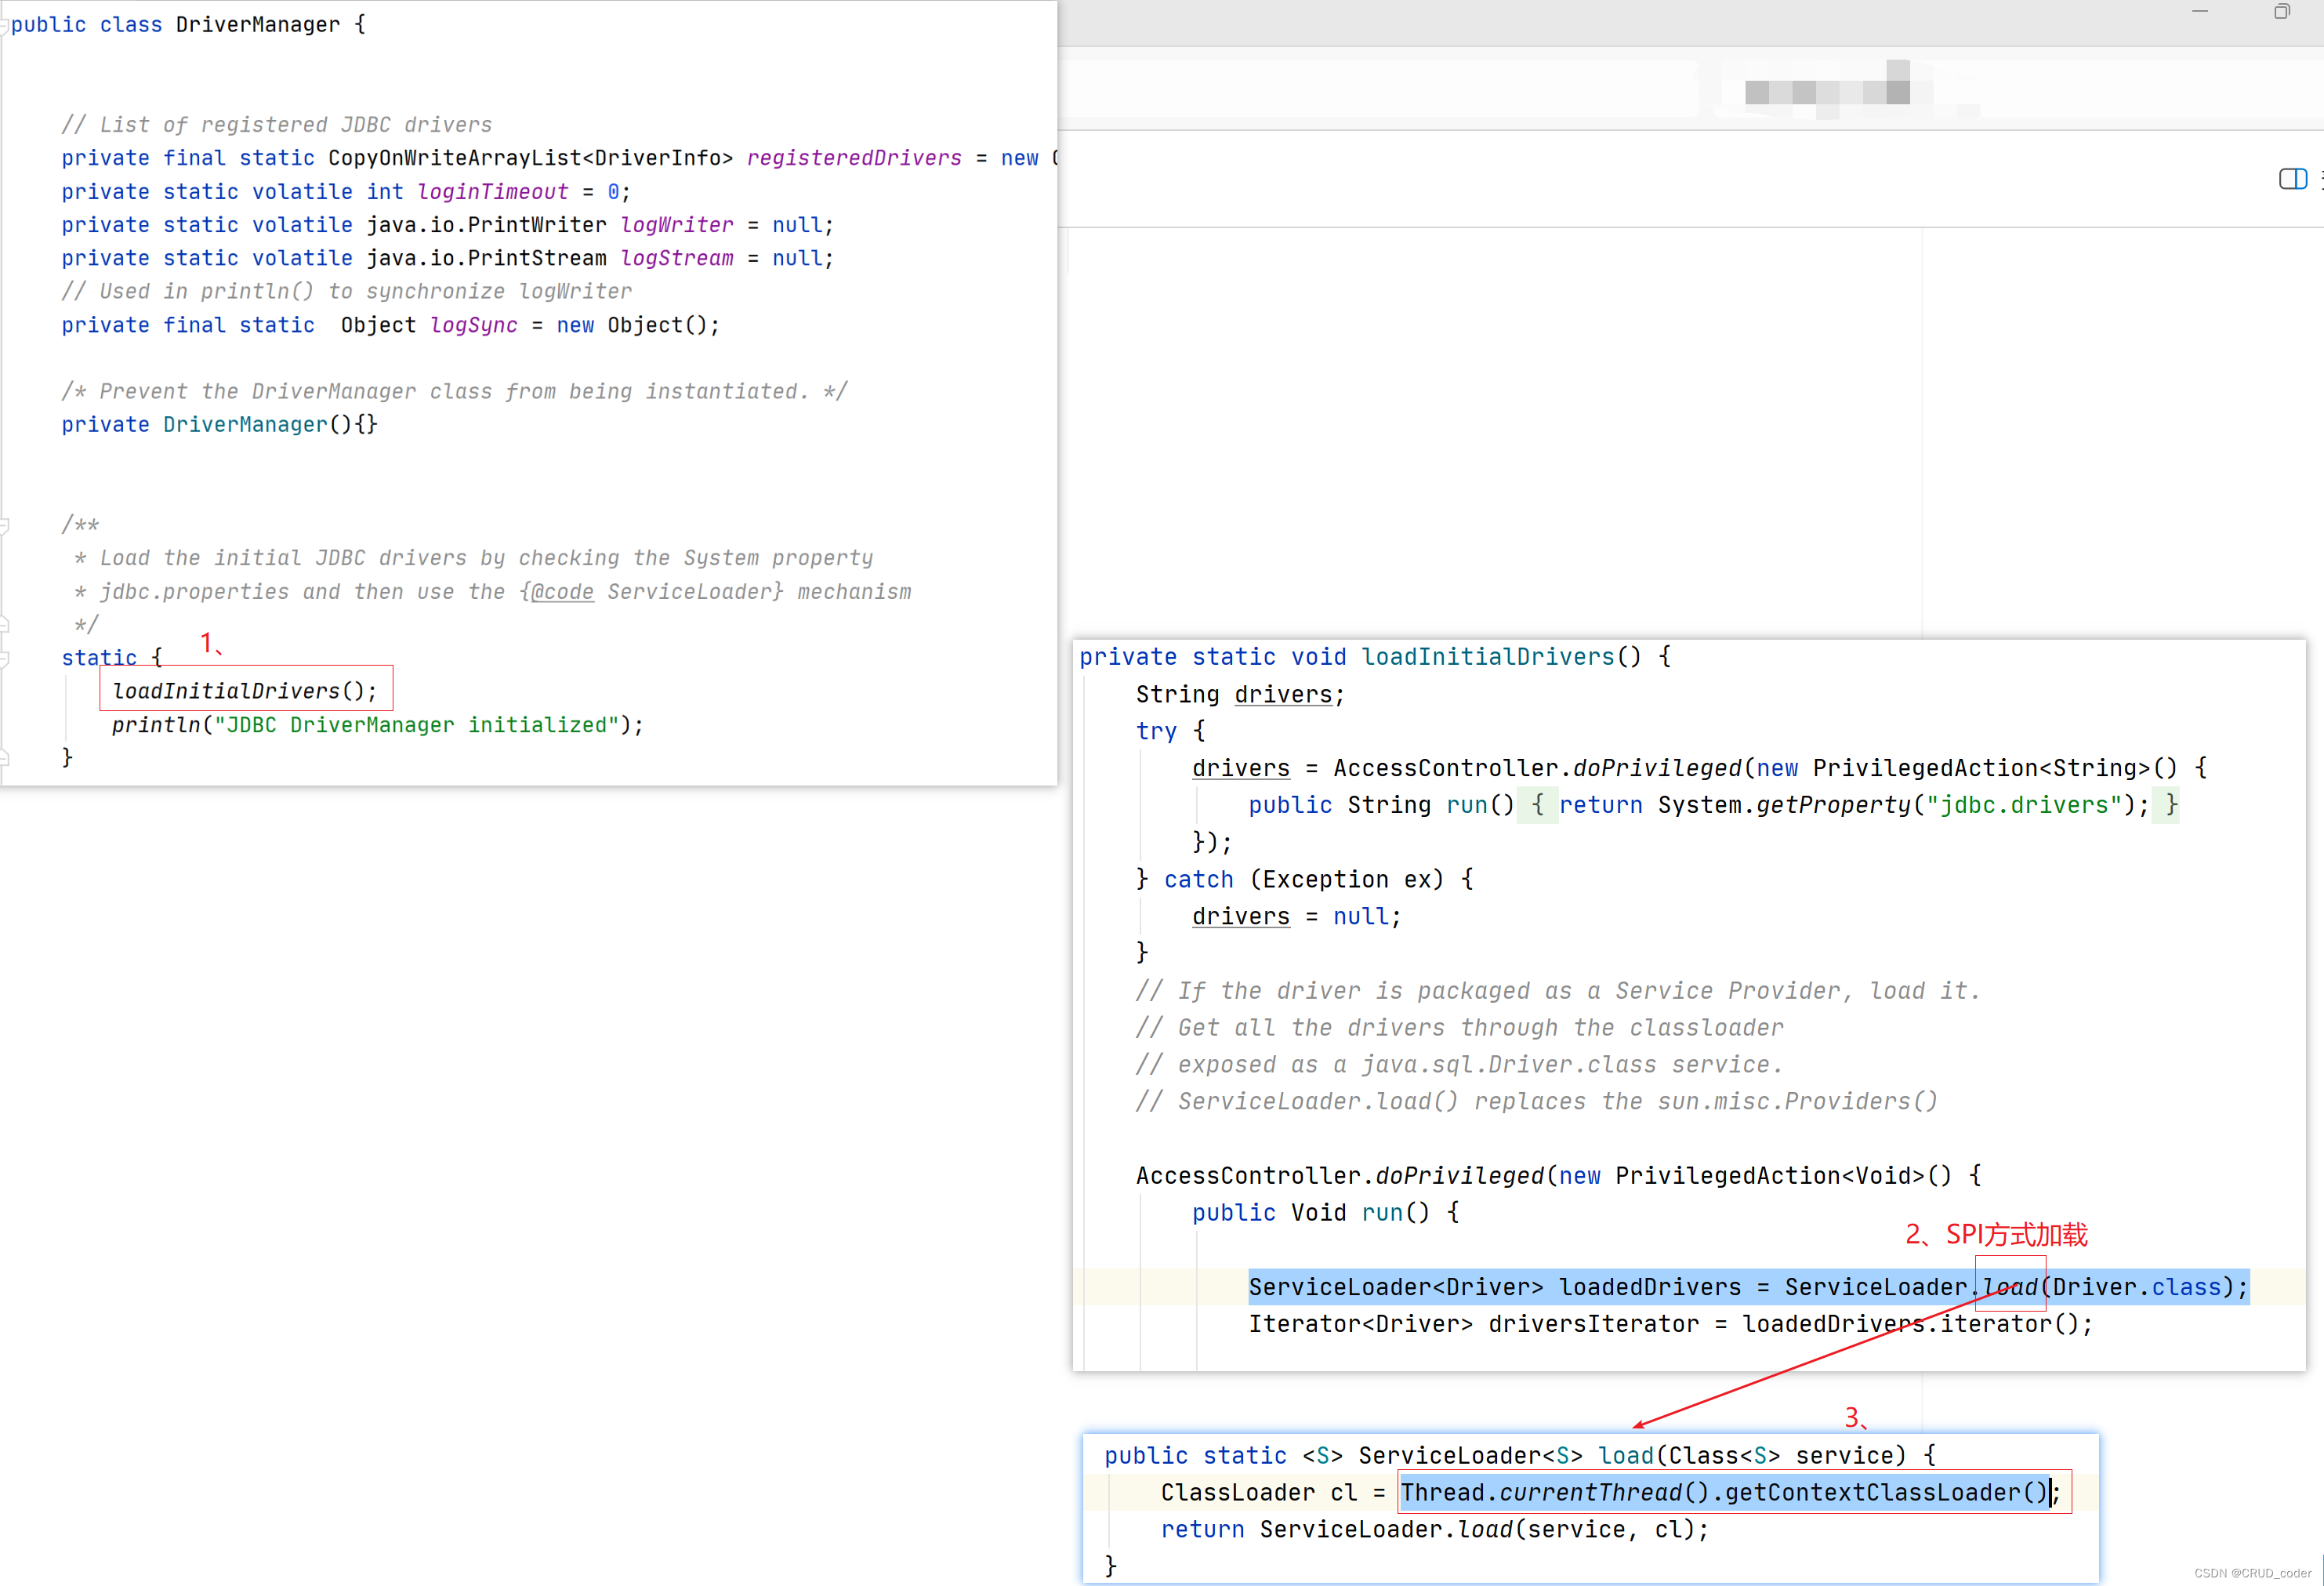
Task: Click the @code Javadoc tag link
Action: pyautogui.click(x=562, y=592)
